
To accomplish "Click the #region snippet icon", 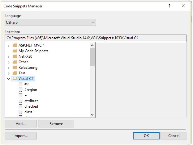I will [20, 90].
